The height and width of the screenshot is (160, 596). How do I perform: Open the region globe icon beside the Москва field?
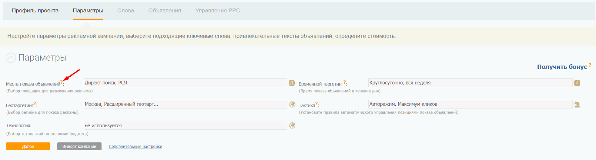click(292, 105)
